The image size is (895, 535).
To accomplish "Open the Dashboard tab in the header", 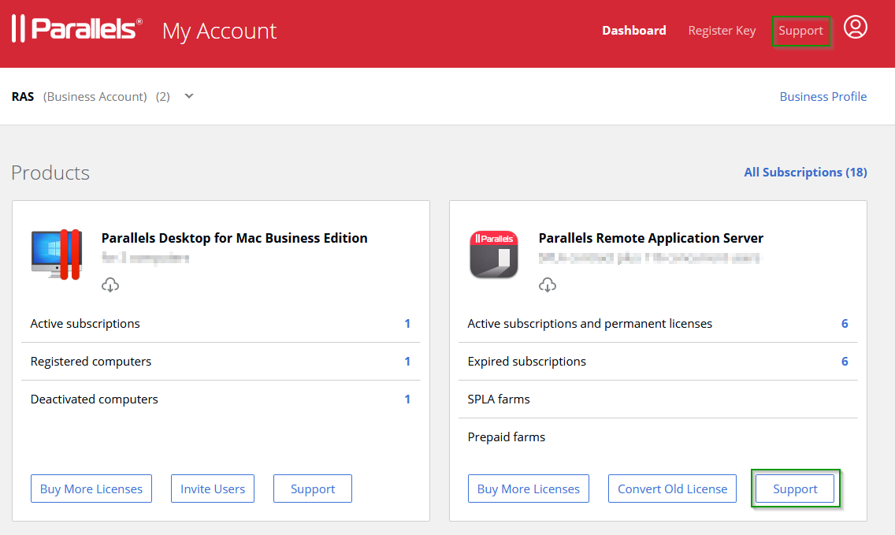I will pos(633,30).
